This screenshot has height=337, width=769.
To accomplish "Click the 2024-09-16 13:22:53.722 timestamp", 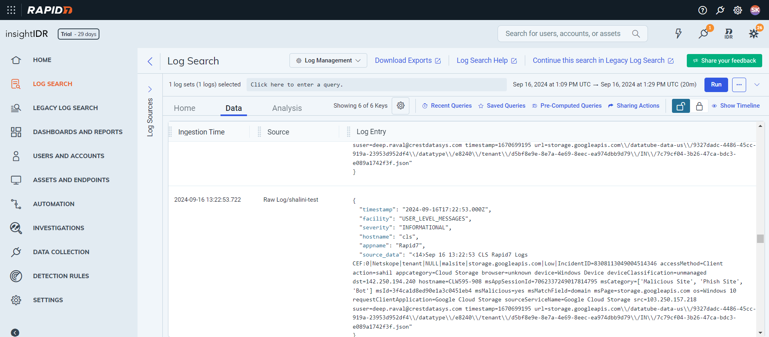I will click(208, 200).
